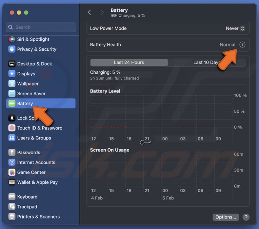
Task: Click the Lock Screen padlock icon
Action: pos(12,118)
